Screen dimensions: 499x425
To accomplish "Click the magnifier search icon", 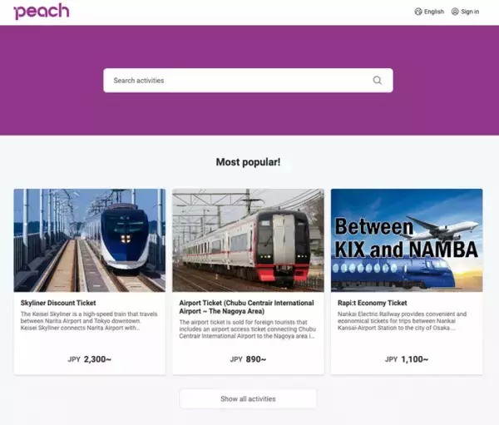I will pyautogui.click(x=378, y=80).
